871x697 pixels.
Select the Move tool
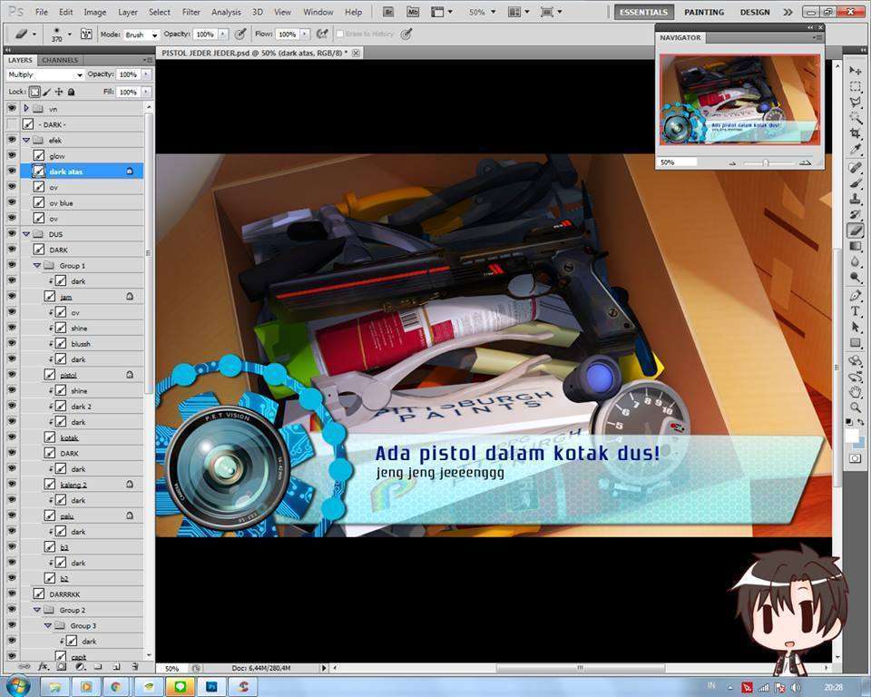(855, 71)
